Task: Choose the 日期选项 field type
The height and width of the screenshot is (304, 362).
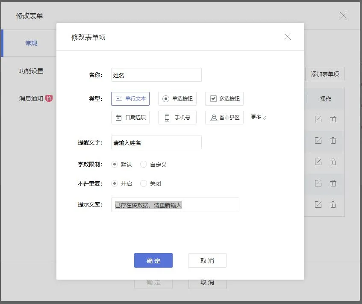Action: coord(130,118)
